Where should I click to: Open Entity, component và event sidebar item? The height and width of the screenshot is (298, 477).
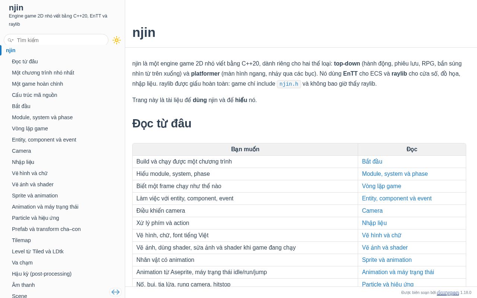44,140
